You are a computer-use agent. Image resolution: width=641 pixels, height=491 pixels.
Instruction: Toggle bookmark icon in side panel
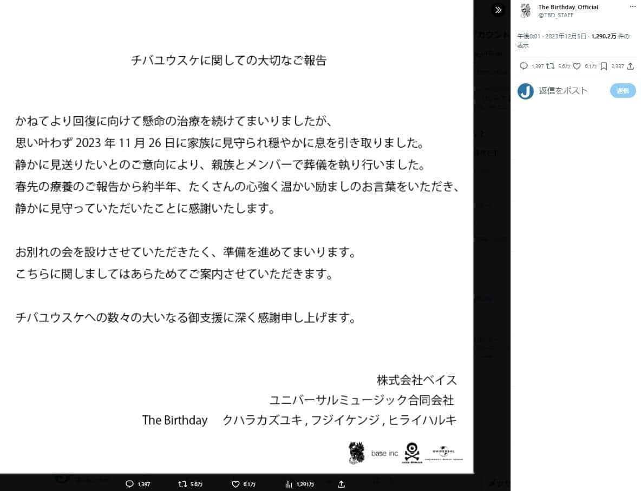(x=604, y=66)
